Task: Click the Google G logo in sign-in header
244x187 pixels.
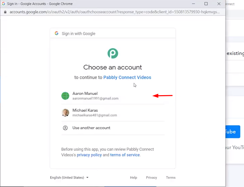Action: (x=56, y=33)
